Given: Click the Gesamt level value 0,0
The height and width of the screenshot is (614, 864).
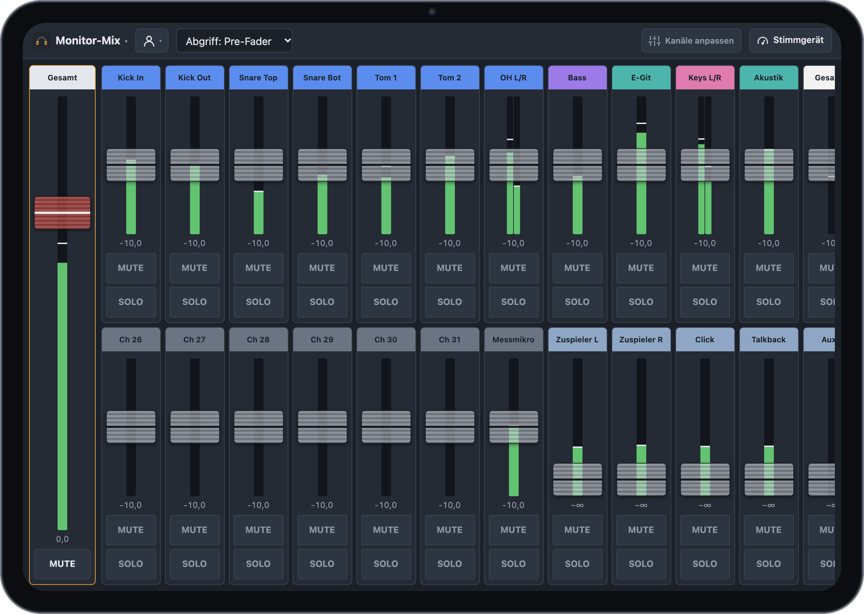Looking at the screenshot, I should 62,539.
